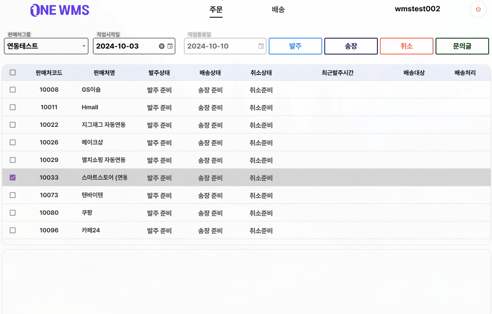
Task: Click the red 취소 button
Action: tap(406, 46)
